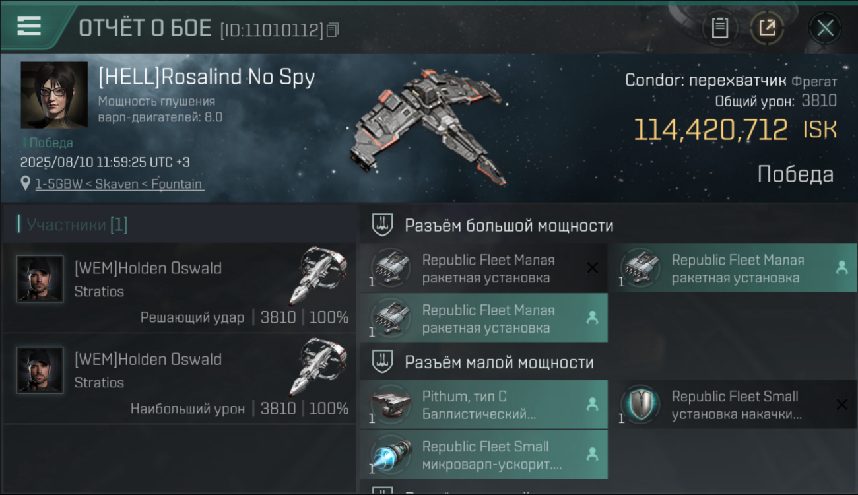Open the clipboard report icon

click(x=720, y=28)
